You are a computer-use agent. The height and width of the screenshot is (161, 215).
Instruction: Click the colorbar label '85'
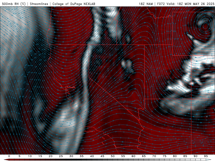pyautogui.click(x=185, y=156)
